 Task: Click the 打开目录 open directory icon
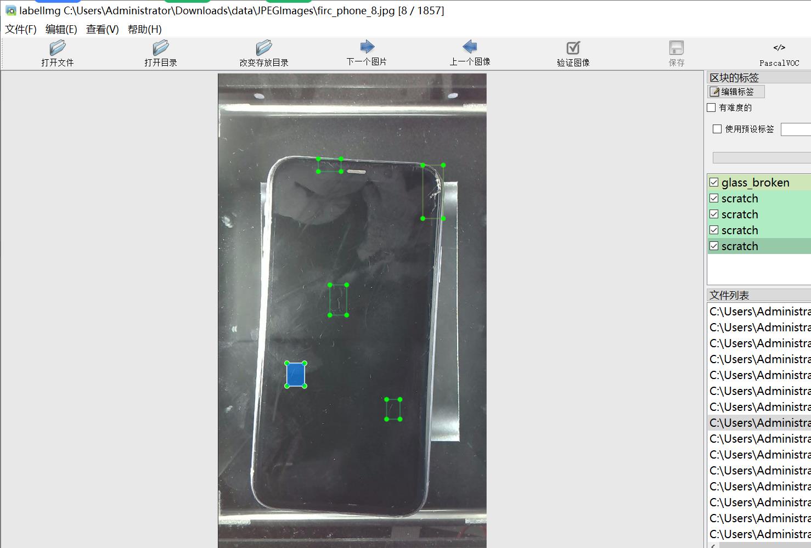click(160, 47)
